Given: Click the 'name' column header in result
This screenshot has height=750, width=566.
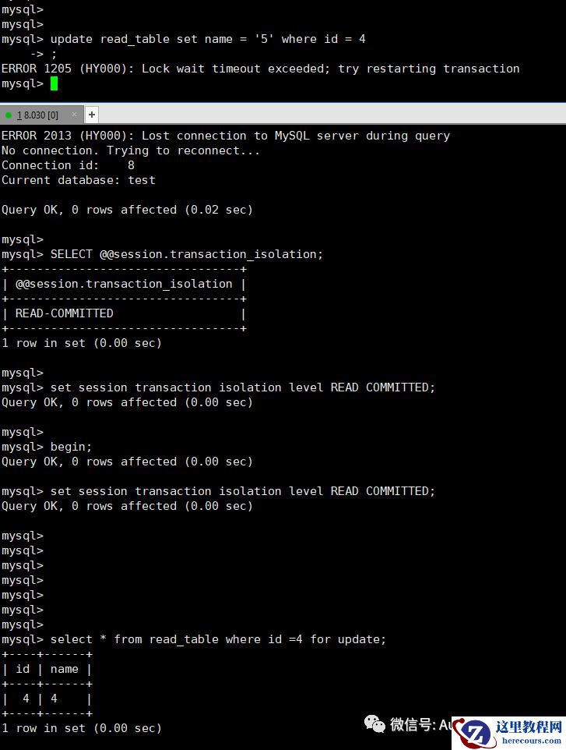Looking at the screenshot, I should tap(64, 669).
